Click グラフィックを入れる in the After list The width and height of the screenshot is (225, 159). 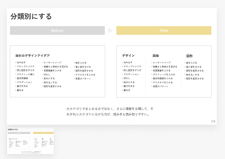click(164, 75)
